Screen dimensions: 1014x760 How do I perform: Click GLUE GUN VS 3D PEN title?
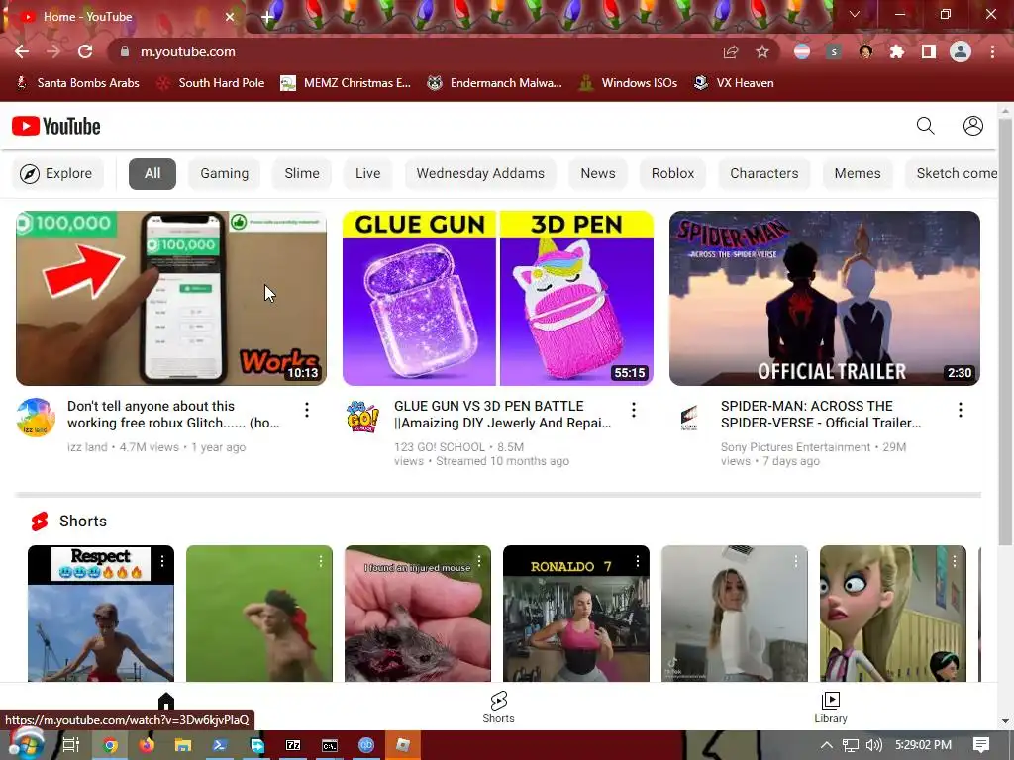[x=502, y=415]
